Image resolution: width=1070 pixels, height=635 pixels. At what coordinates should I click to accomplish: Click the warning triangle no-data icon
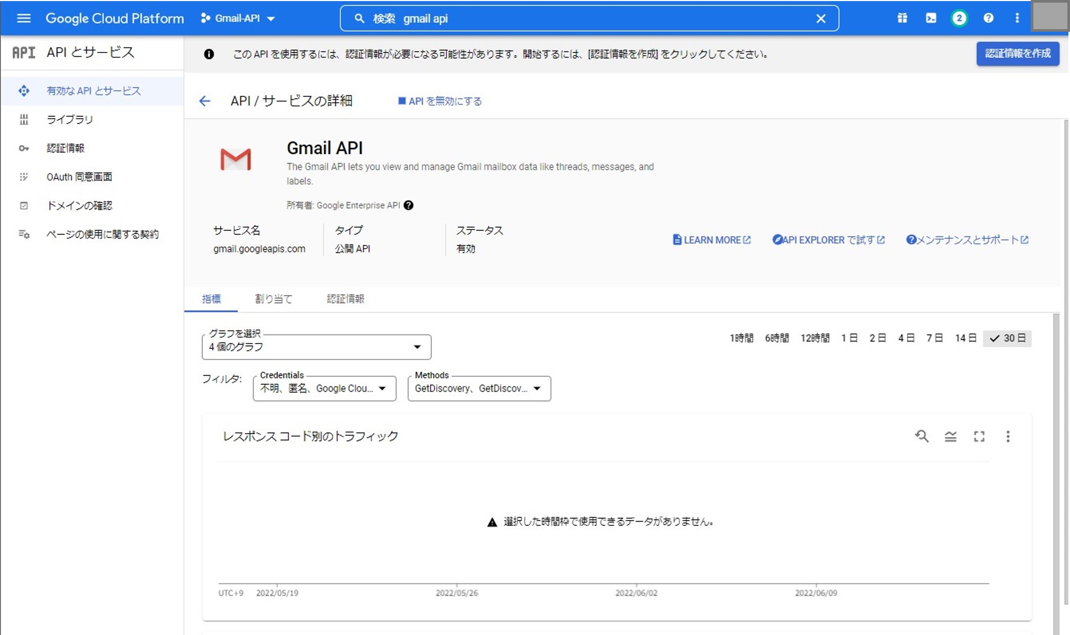tap(492, 522)
